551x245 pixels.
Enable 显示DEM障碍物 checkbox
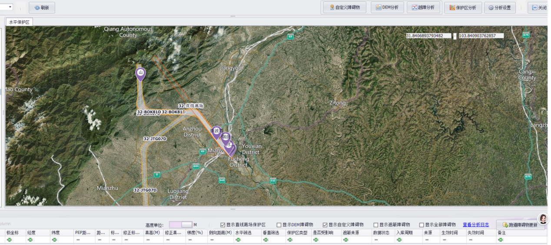279,225
